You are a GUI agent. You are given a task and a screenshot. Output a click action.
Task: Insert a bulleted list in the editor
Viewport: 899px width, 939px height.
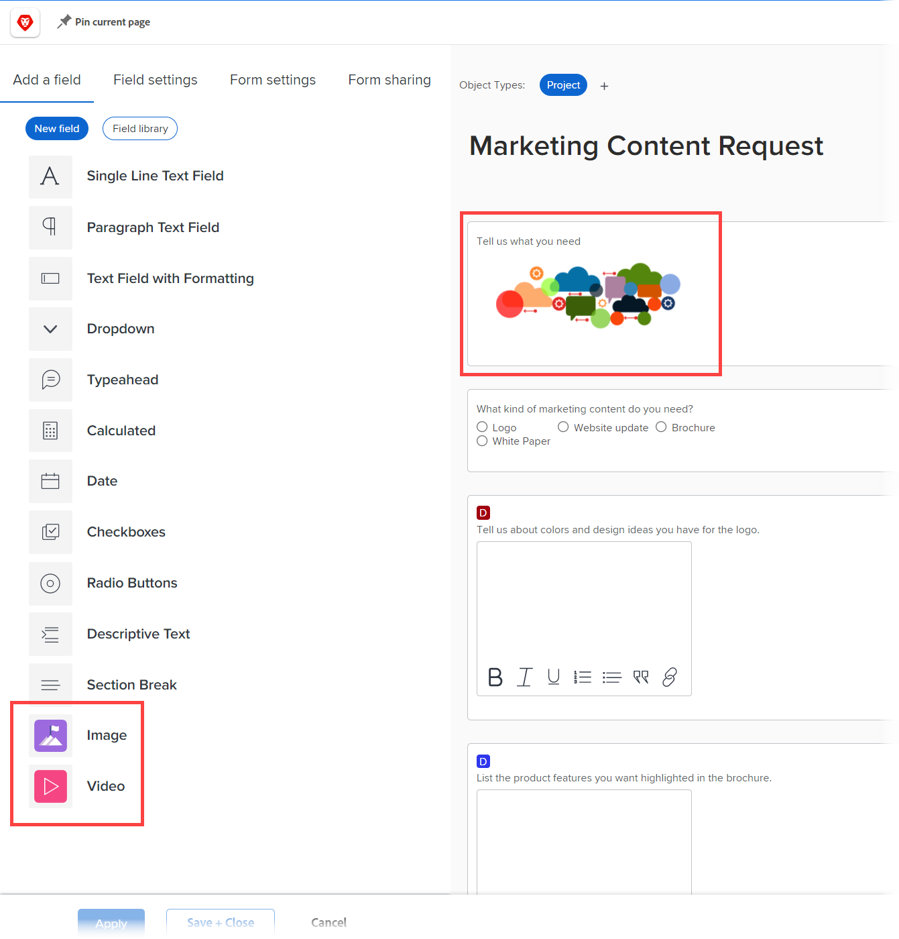click(612, 677)
